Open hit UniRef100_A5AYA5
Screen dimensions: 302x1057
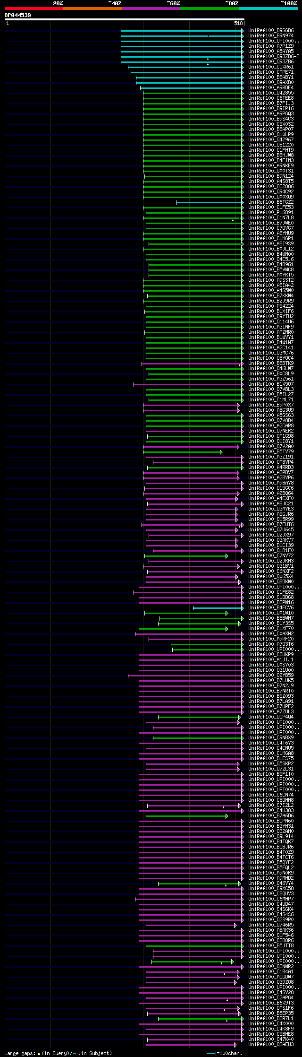[x=271, y=52]
